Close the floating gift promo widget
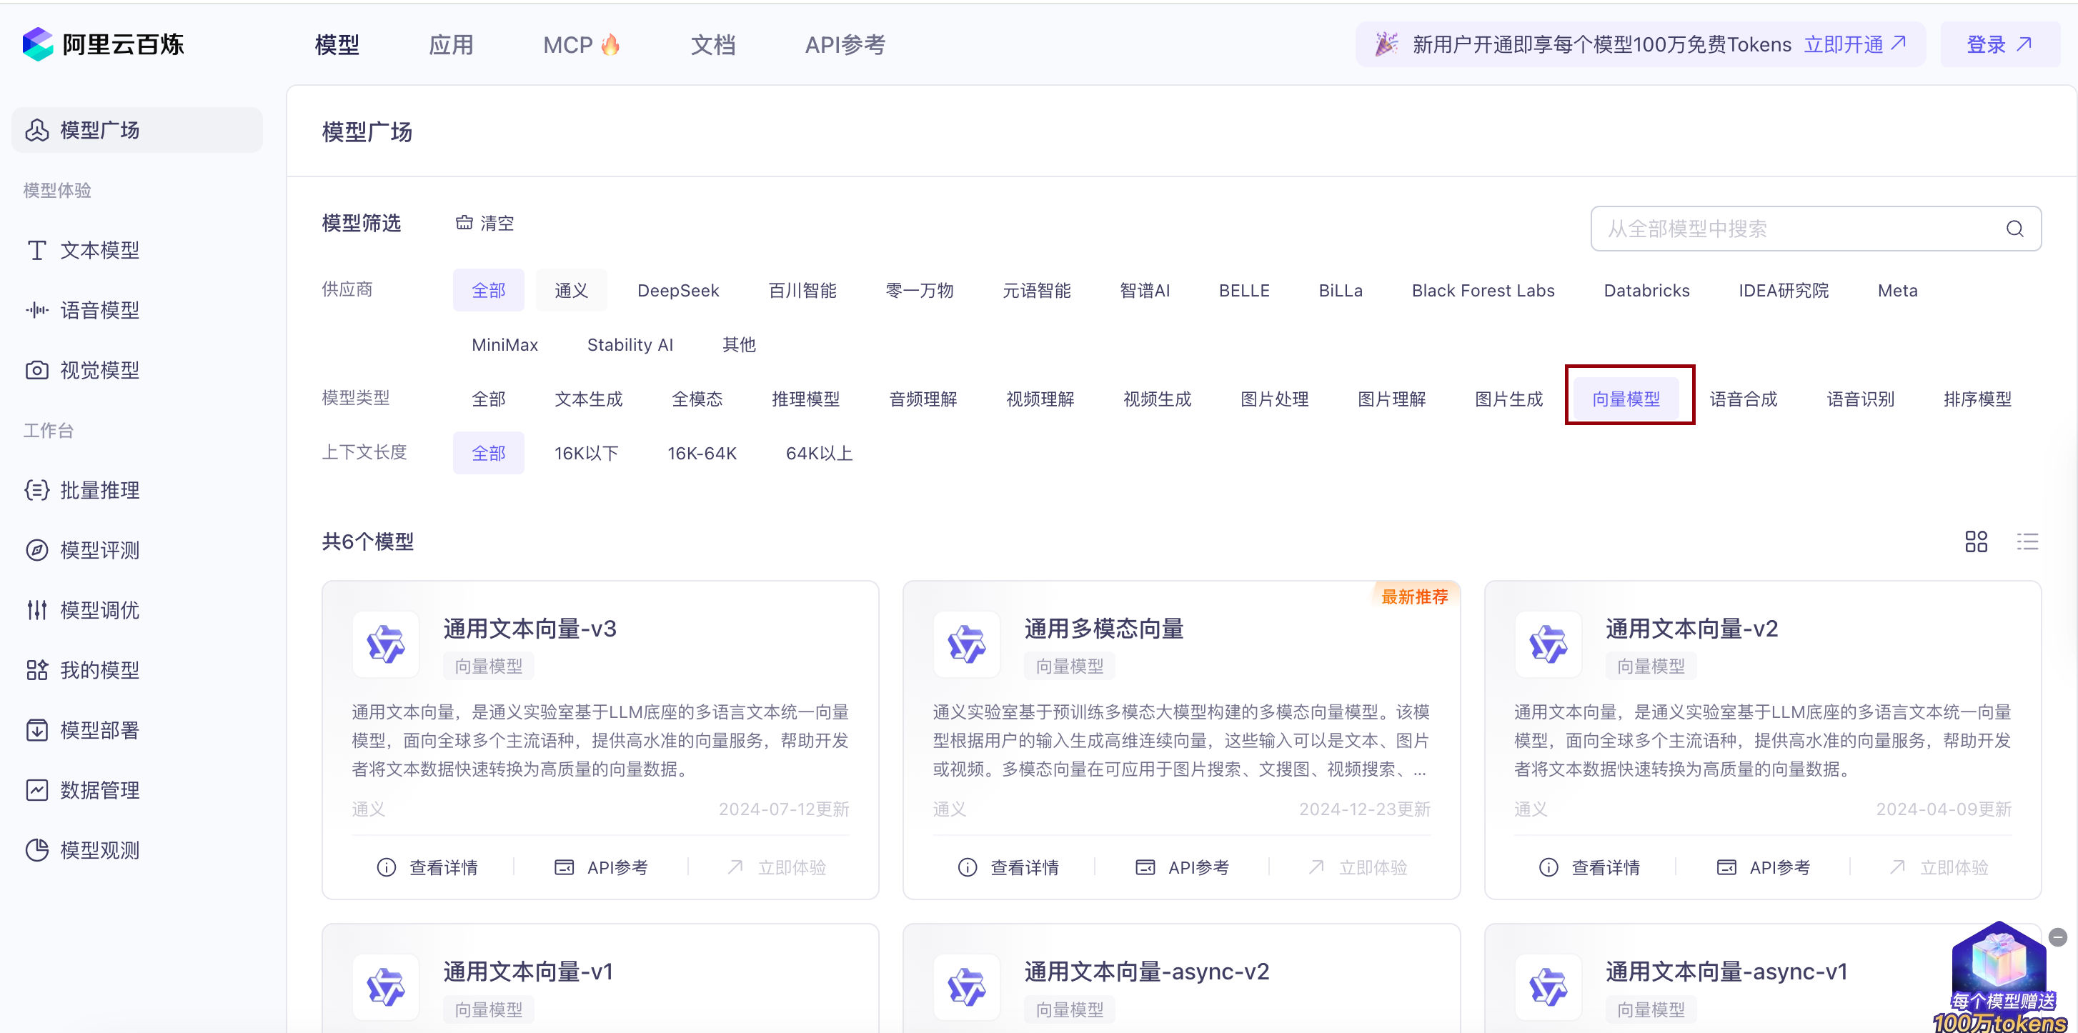Screen dimensions: 2078x1033 pyautogui.click(x=2058, y=937)
